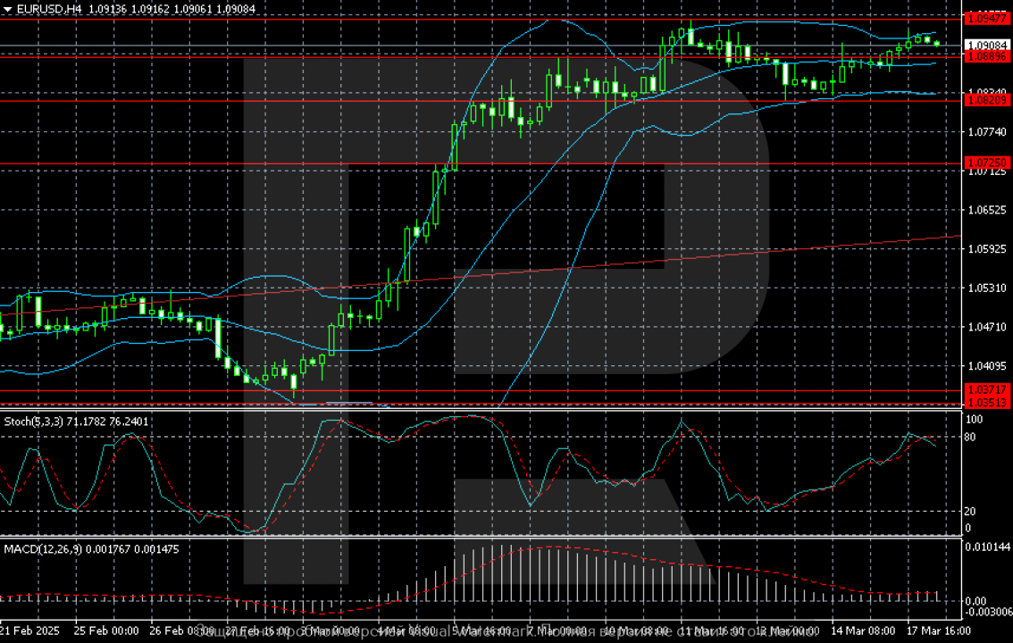Click the 14 Mar 08:00 time label

click(859, 629)
